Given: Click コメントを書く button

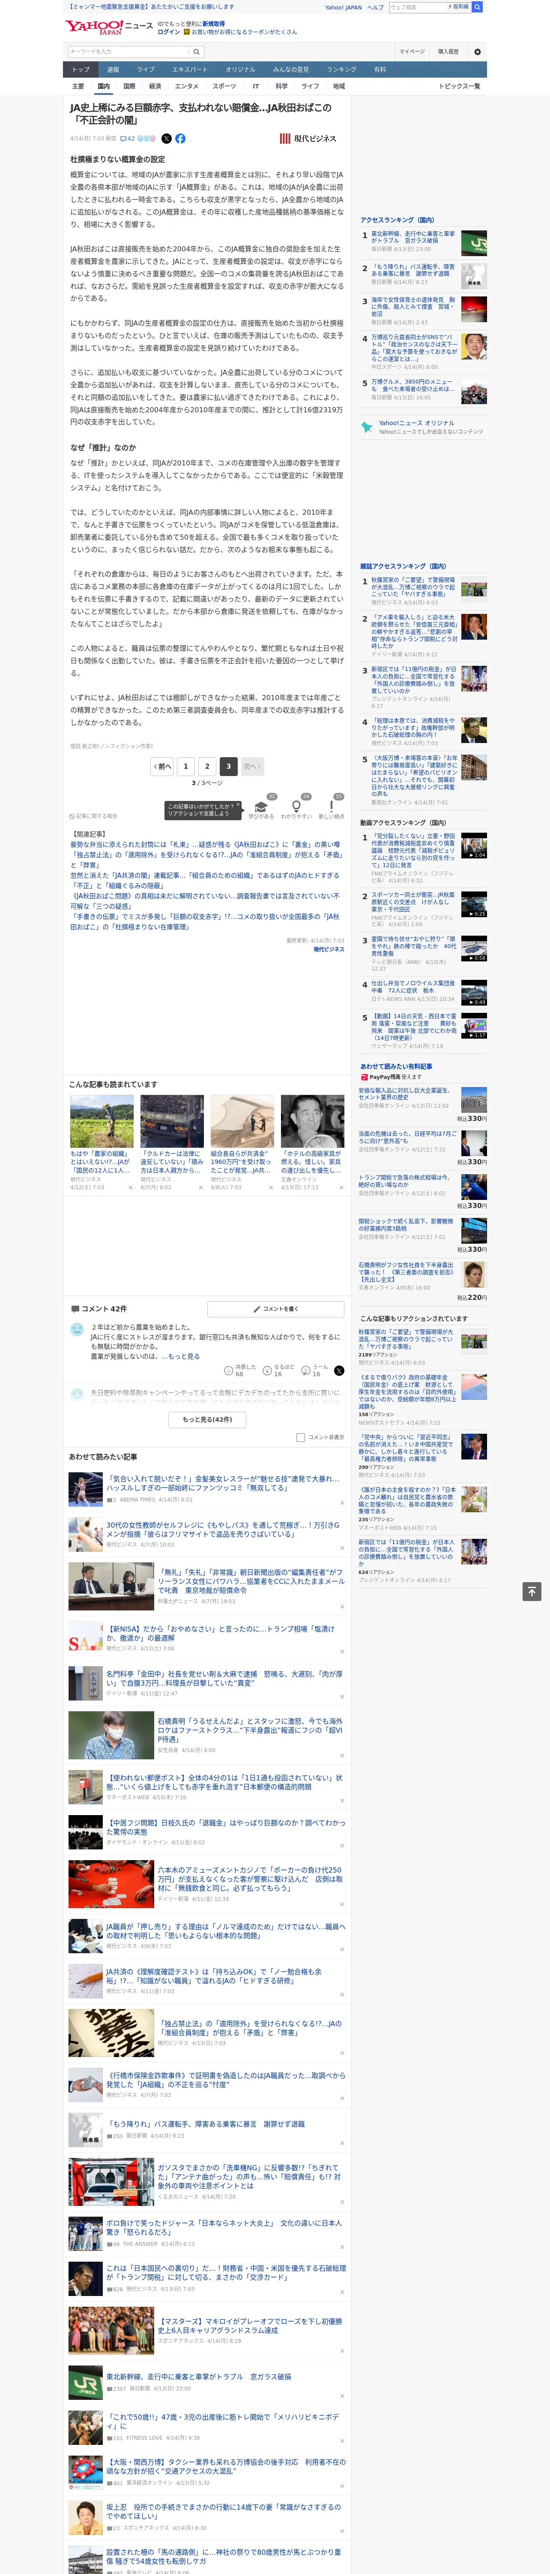Looking at the screenshot, I should tap(276, 1308).
